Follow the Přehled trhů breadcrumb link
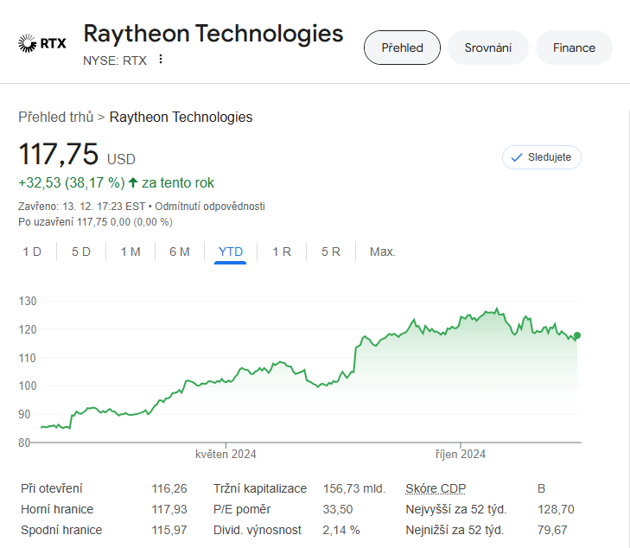 tap(56, 117)
